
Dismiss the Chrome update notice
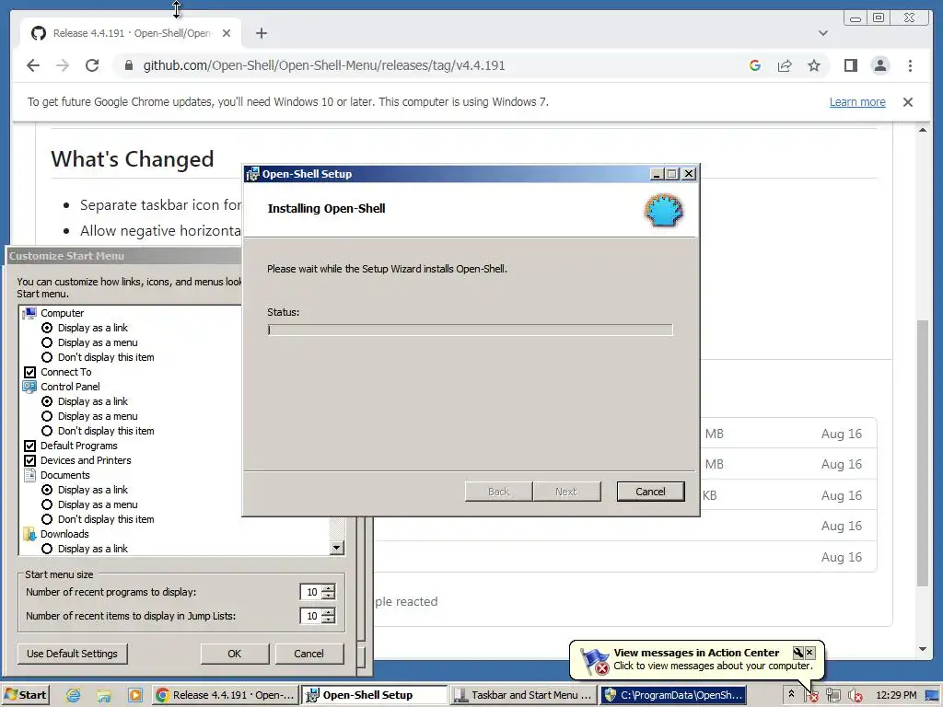coord(907,102)
